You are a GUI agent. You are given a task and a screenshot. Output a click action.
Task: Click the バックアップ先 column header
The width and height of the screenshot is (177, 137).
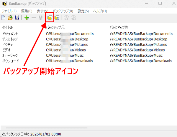119,27
